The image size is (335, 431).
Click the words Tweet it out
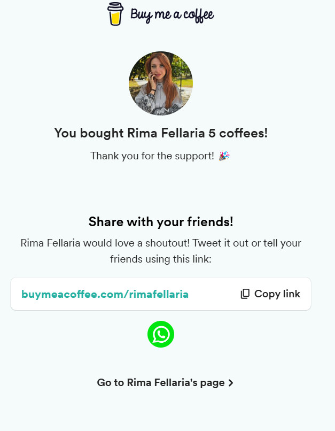point(221,243)
